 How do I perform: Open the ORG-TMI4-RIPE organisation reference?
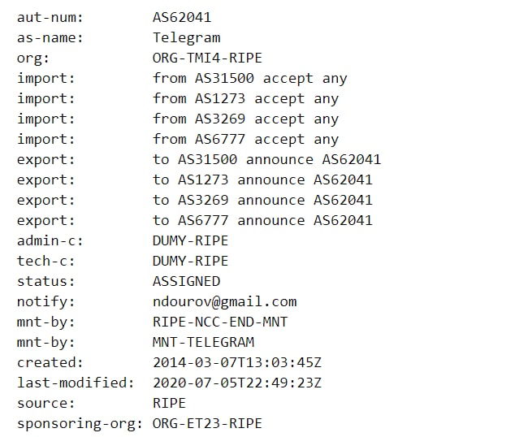pos(207,58)
